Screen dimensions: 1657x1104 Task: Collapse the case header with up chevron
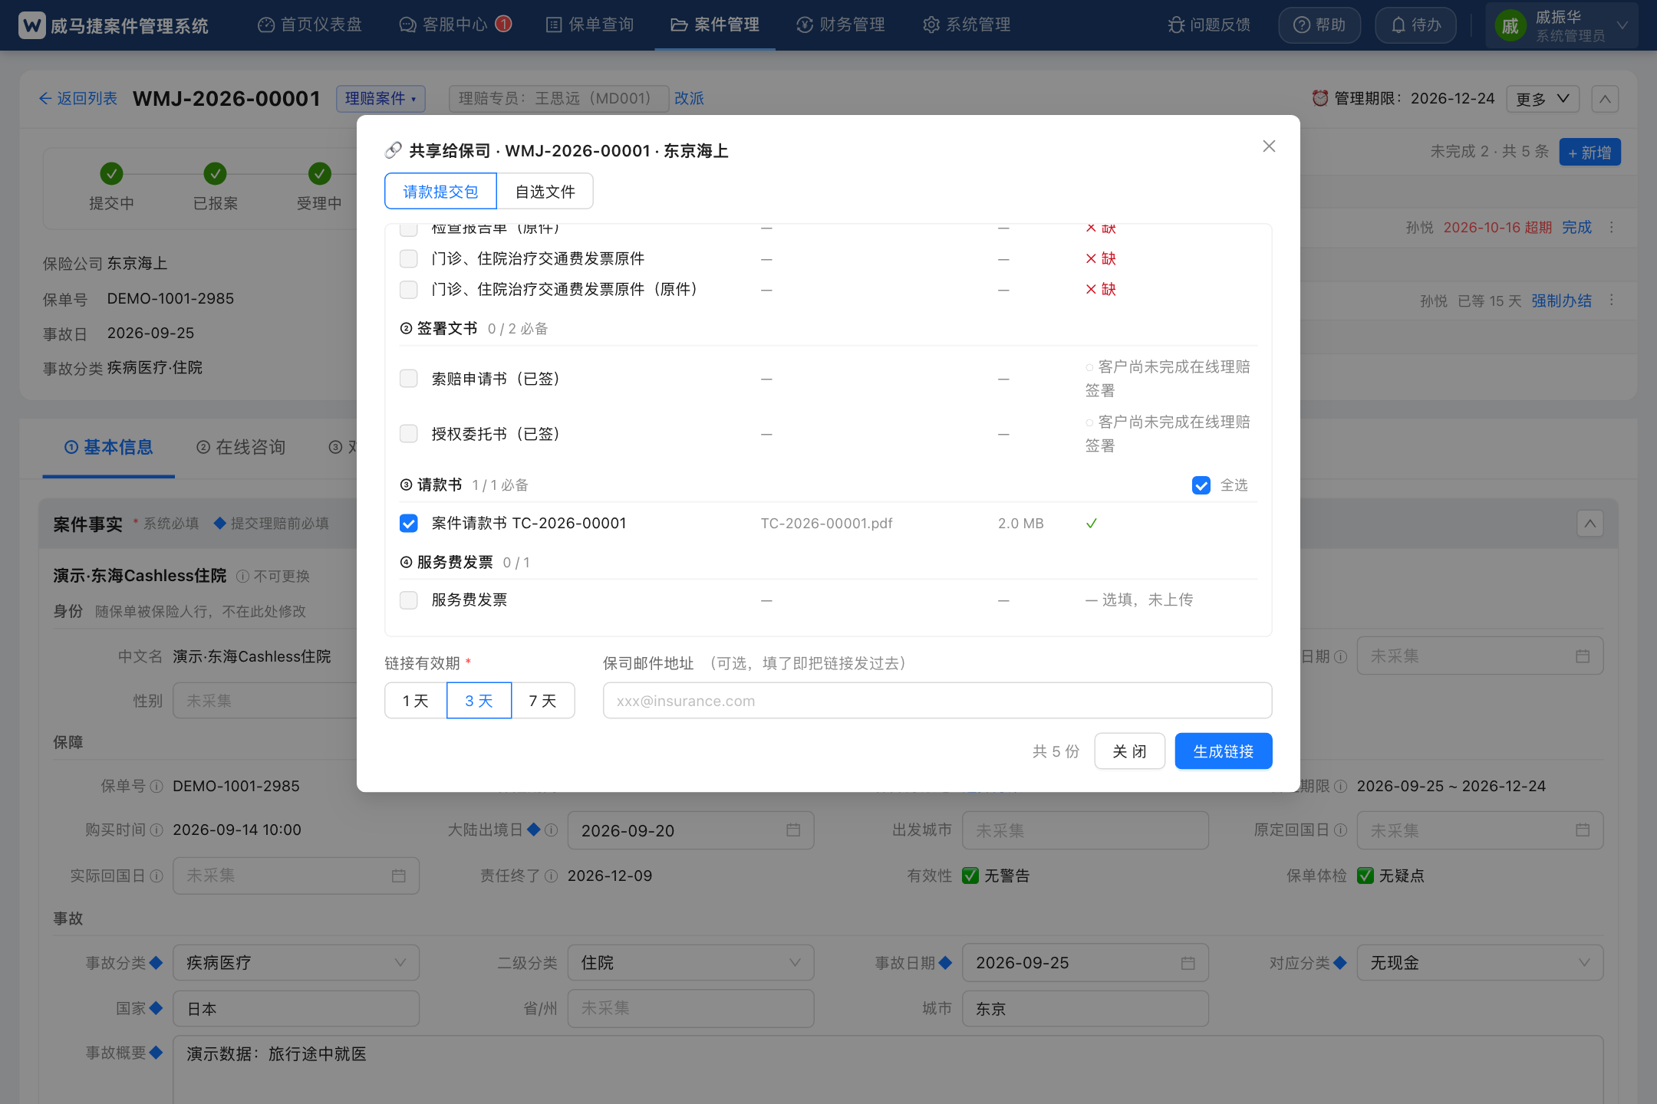(1606, 99)
